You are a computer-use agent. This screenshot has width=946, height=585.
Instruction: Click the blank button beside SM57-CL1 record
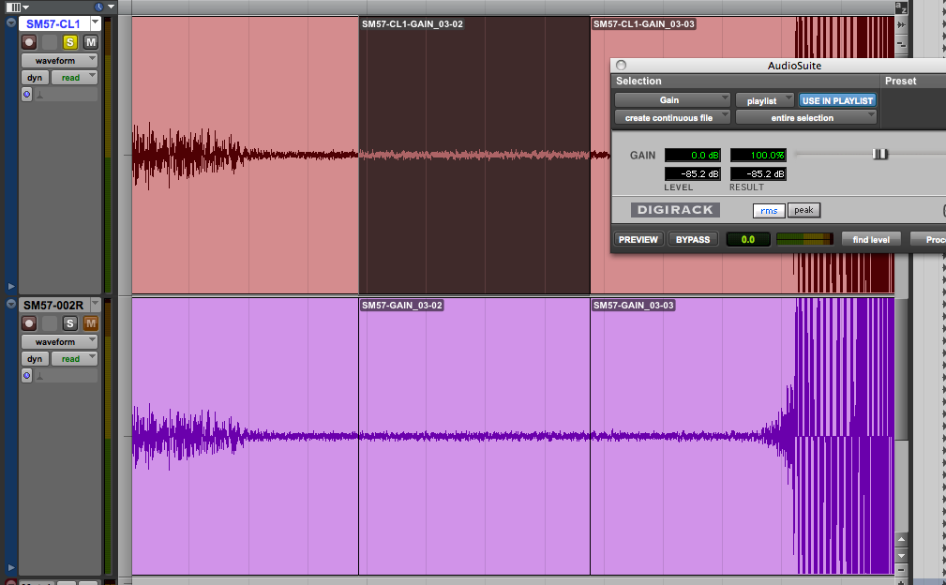coord(50,42)
